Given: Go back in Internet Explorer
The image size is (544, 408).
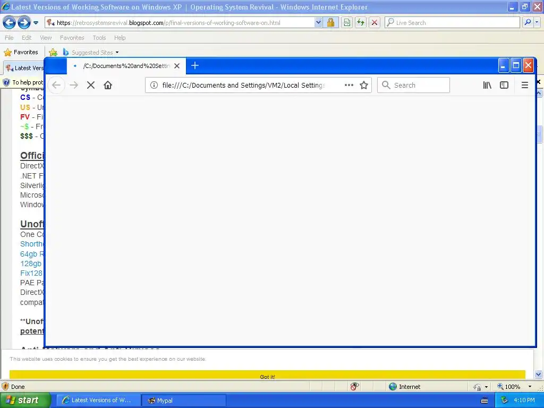Looking at the screenshot, I should point(10,23).
